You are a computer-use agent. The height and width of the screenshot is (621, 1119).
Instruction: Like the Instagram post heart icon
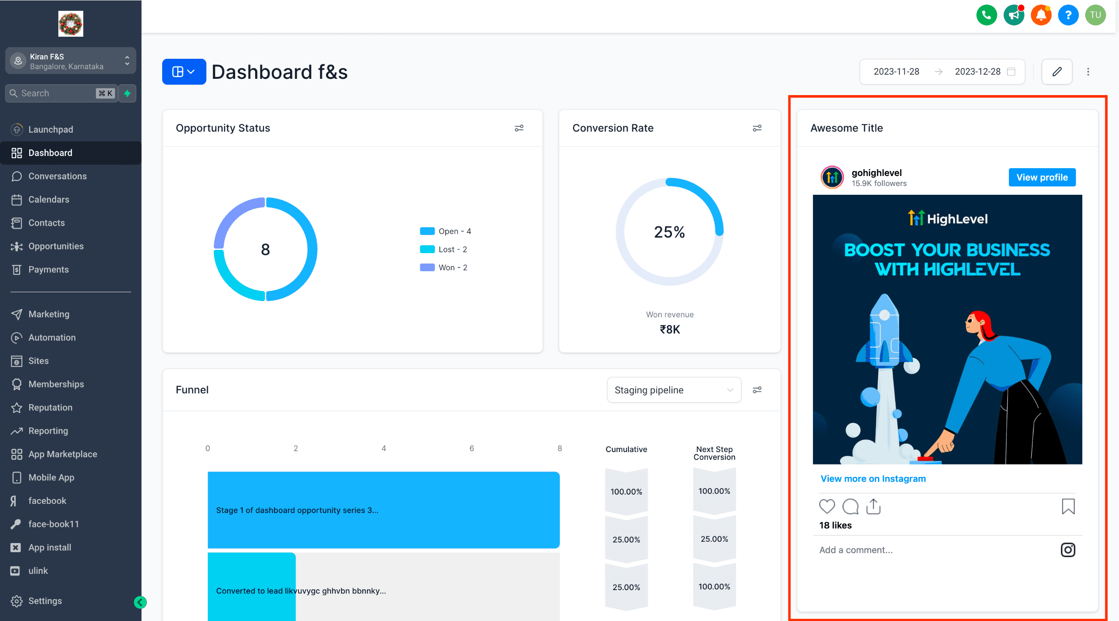827,507
